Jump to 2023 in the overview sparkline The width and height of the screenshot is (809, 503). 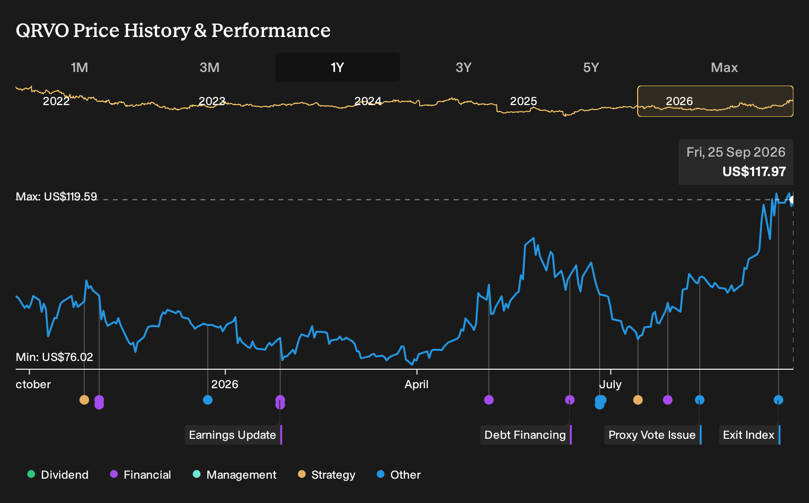[212, 101]
